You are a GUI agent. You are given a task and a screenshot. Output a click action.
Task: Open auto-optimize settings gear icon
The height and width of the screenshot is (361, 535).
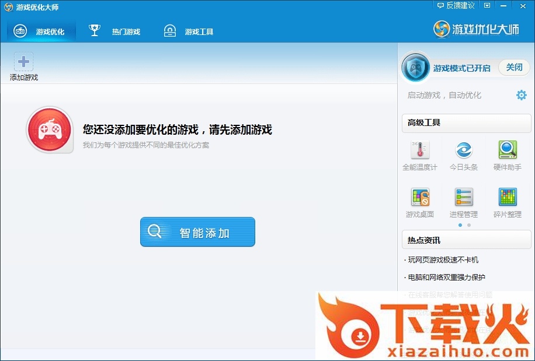click(522, 95)
